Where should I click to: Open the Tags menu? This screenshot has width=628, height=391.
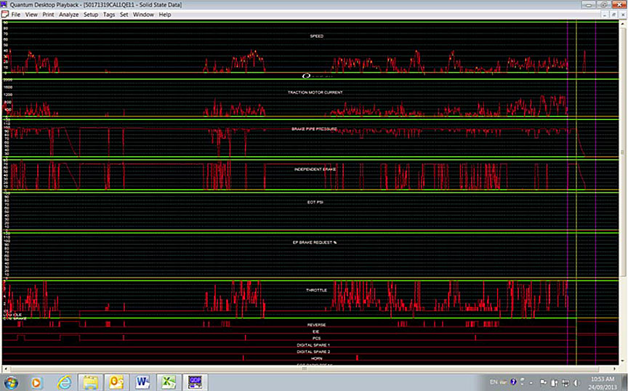pyautogui.click(x=109, y=15)
